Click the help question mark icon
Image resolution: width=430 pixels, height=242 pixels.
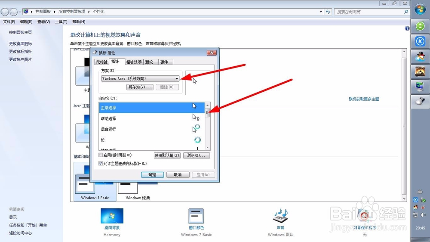click(407, 28)
